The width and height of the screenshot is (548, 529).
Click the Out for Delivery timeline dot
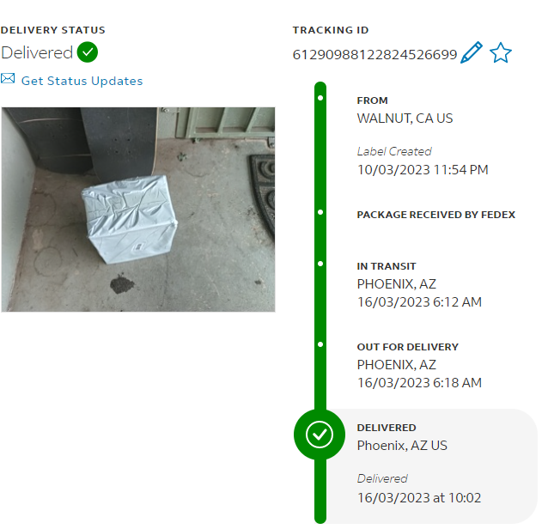[x=320, y=344]
